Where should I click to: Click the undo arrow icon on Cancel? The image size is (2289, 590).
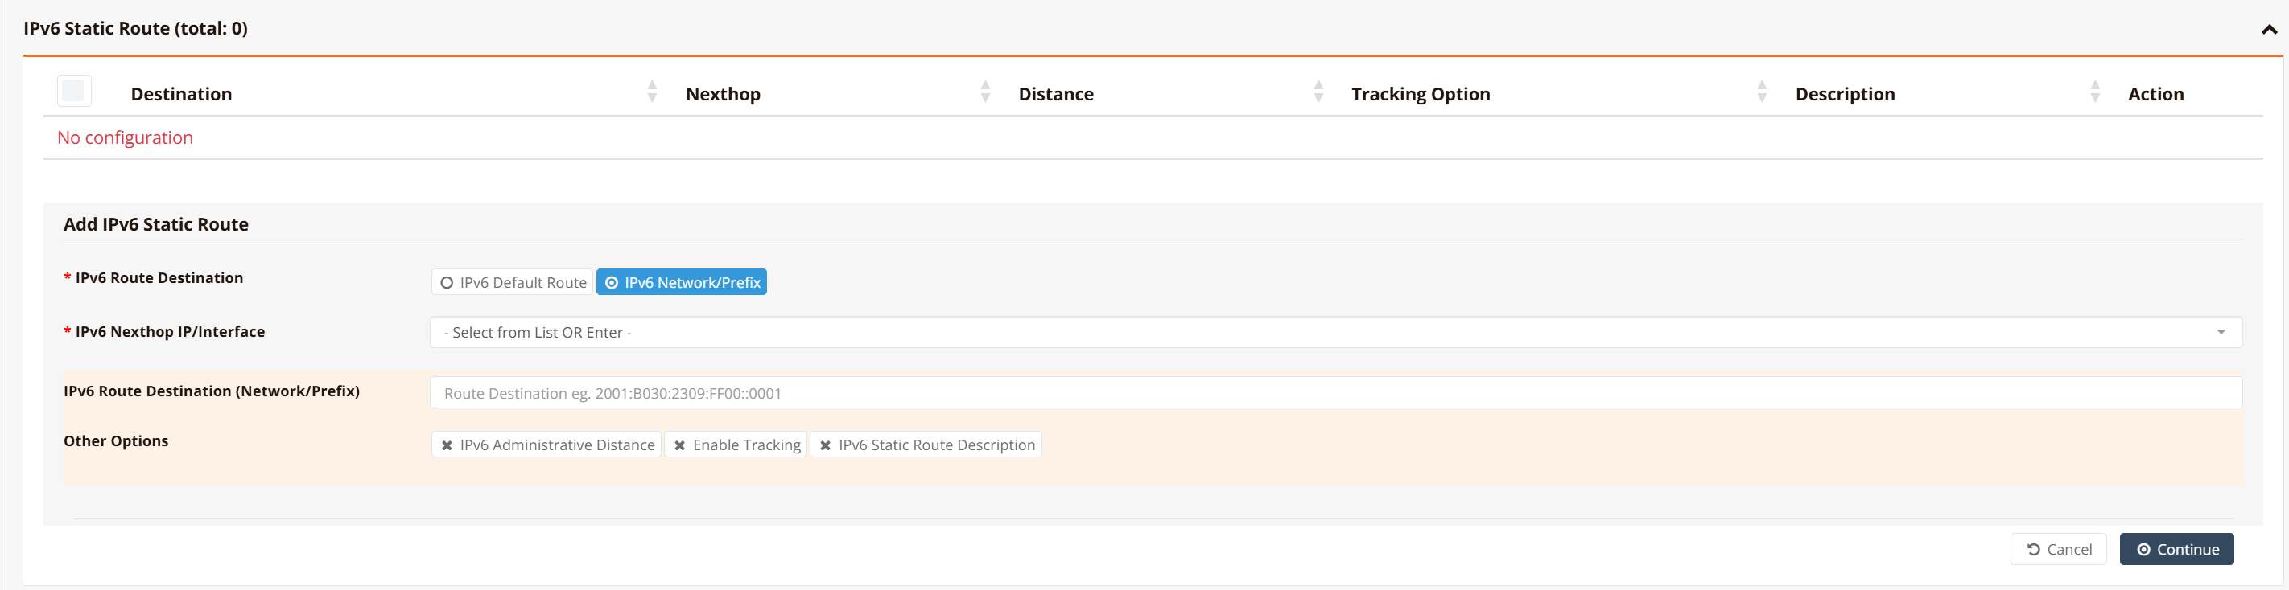[2033, 549]
